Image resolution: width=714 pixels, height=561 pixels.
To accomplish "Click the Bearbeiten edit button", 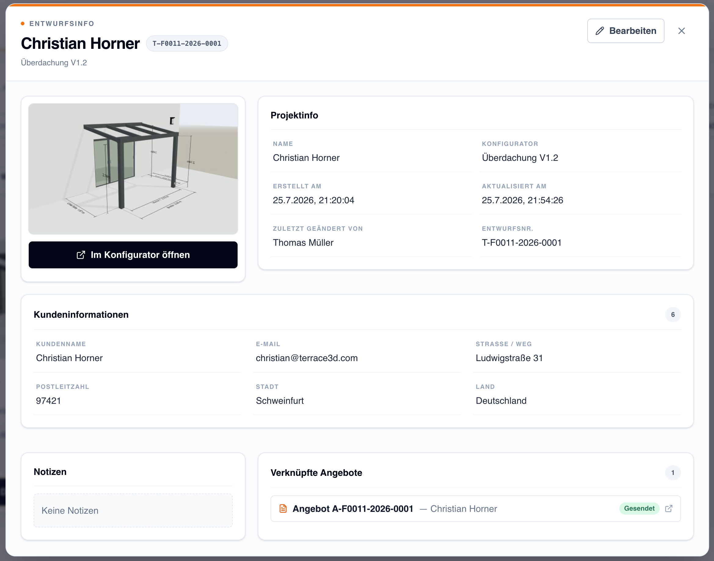I will (625, 31).
